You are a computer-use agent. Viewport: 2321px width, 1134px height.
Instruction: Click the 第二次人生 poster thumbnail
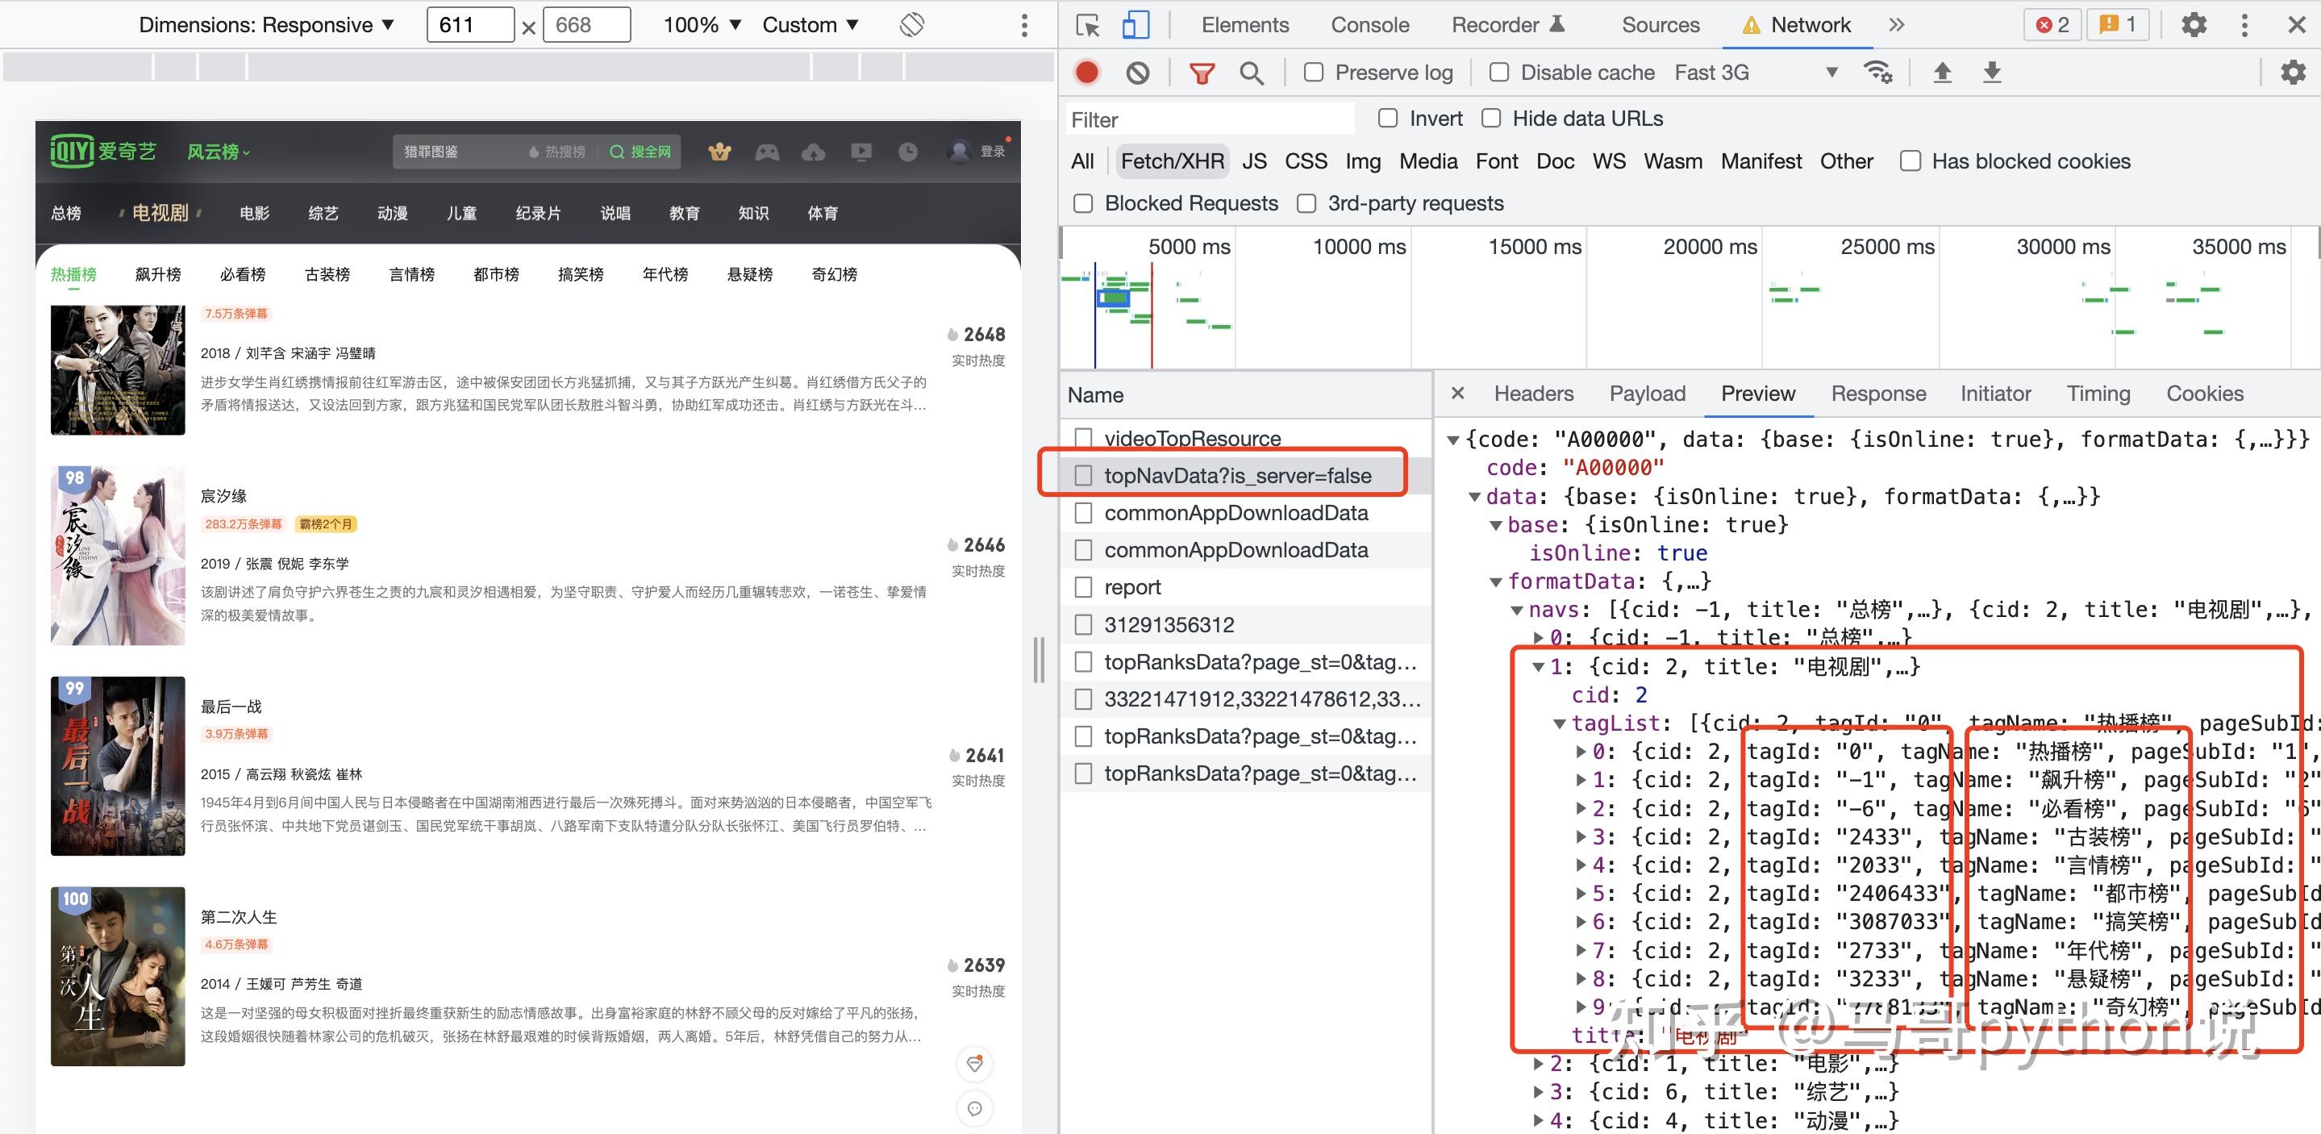pos(118,976)
